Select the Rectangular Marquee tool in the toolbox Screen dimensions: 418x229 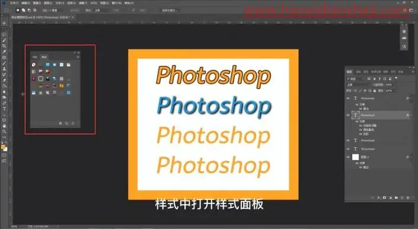(4, 29)
